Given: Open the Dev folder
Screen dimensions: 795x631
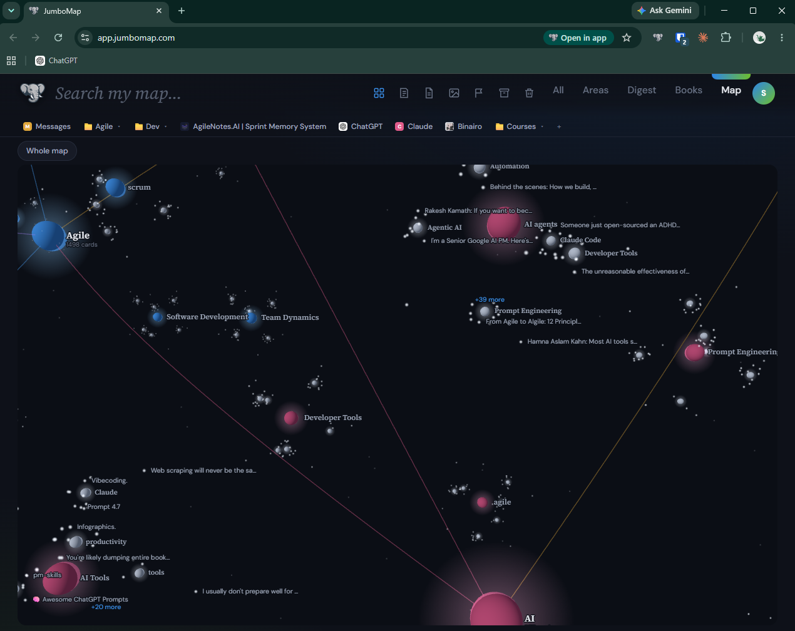Looking at the screenshot, I should pyautogui.click(x=147, y=126).
